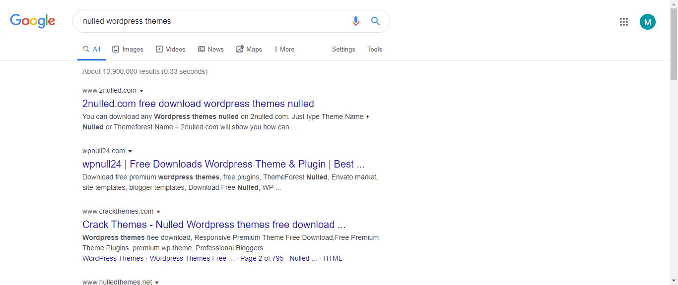The width and height of the screenshot is (678, 285).
Task: Open the Crack Themes result title
Action: tap(214, 225)
